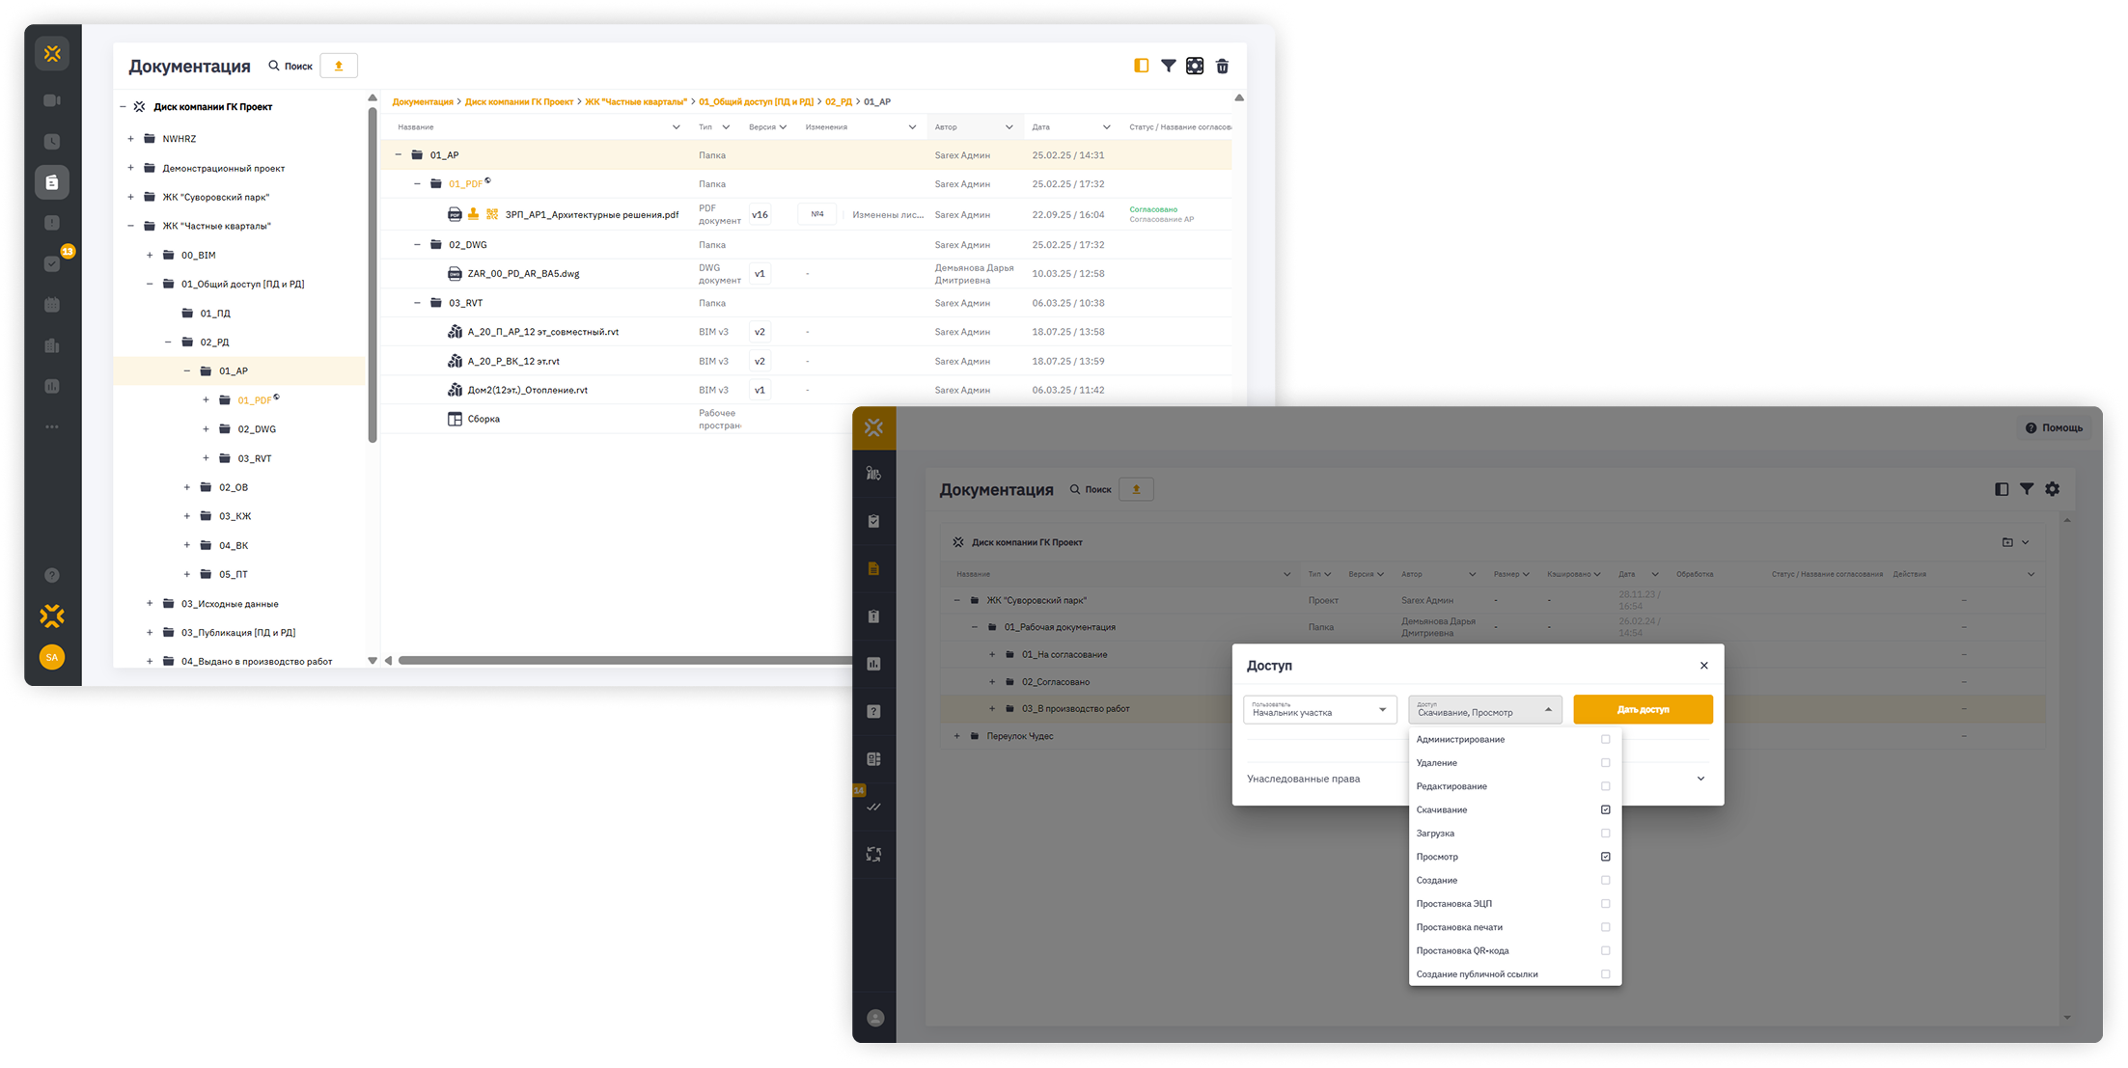This screenshot has width=2128, height=1068.
Task: Click the video camera icon in the left sidebar
Action: click(52, 100)
